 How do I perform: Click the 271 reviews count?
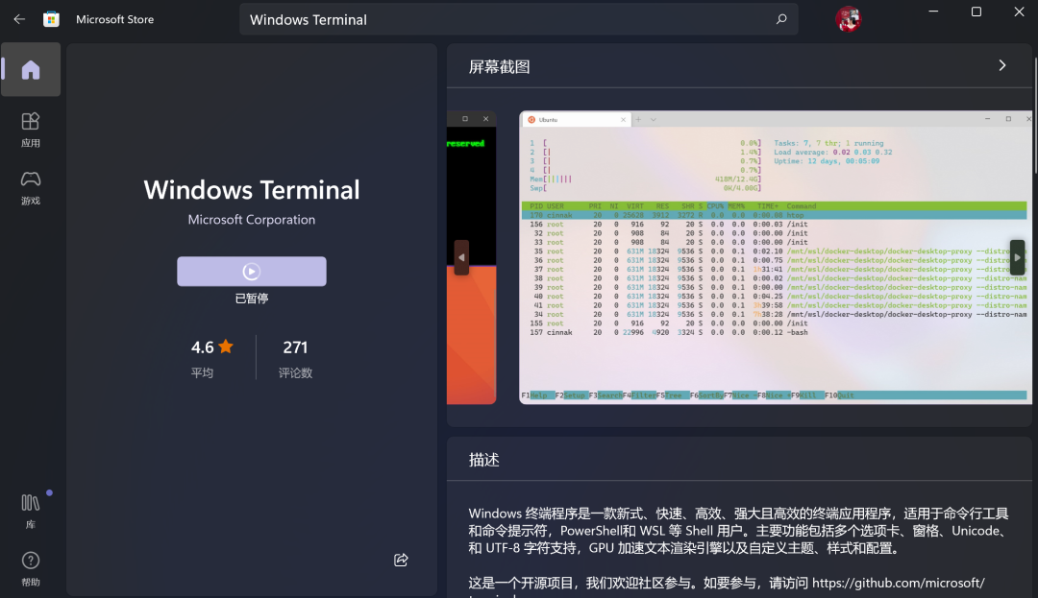point(295,347)
